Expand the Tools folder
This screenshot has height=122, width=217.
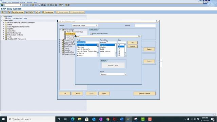4,37
